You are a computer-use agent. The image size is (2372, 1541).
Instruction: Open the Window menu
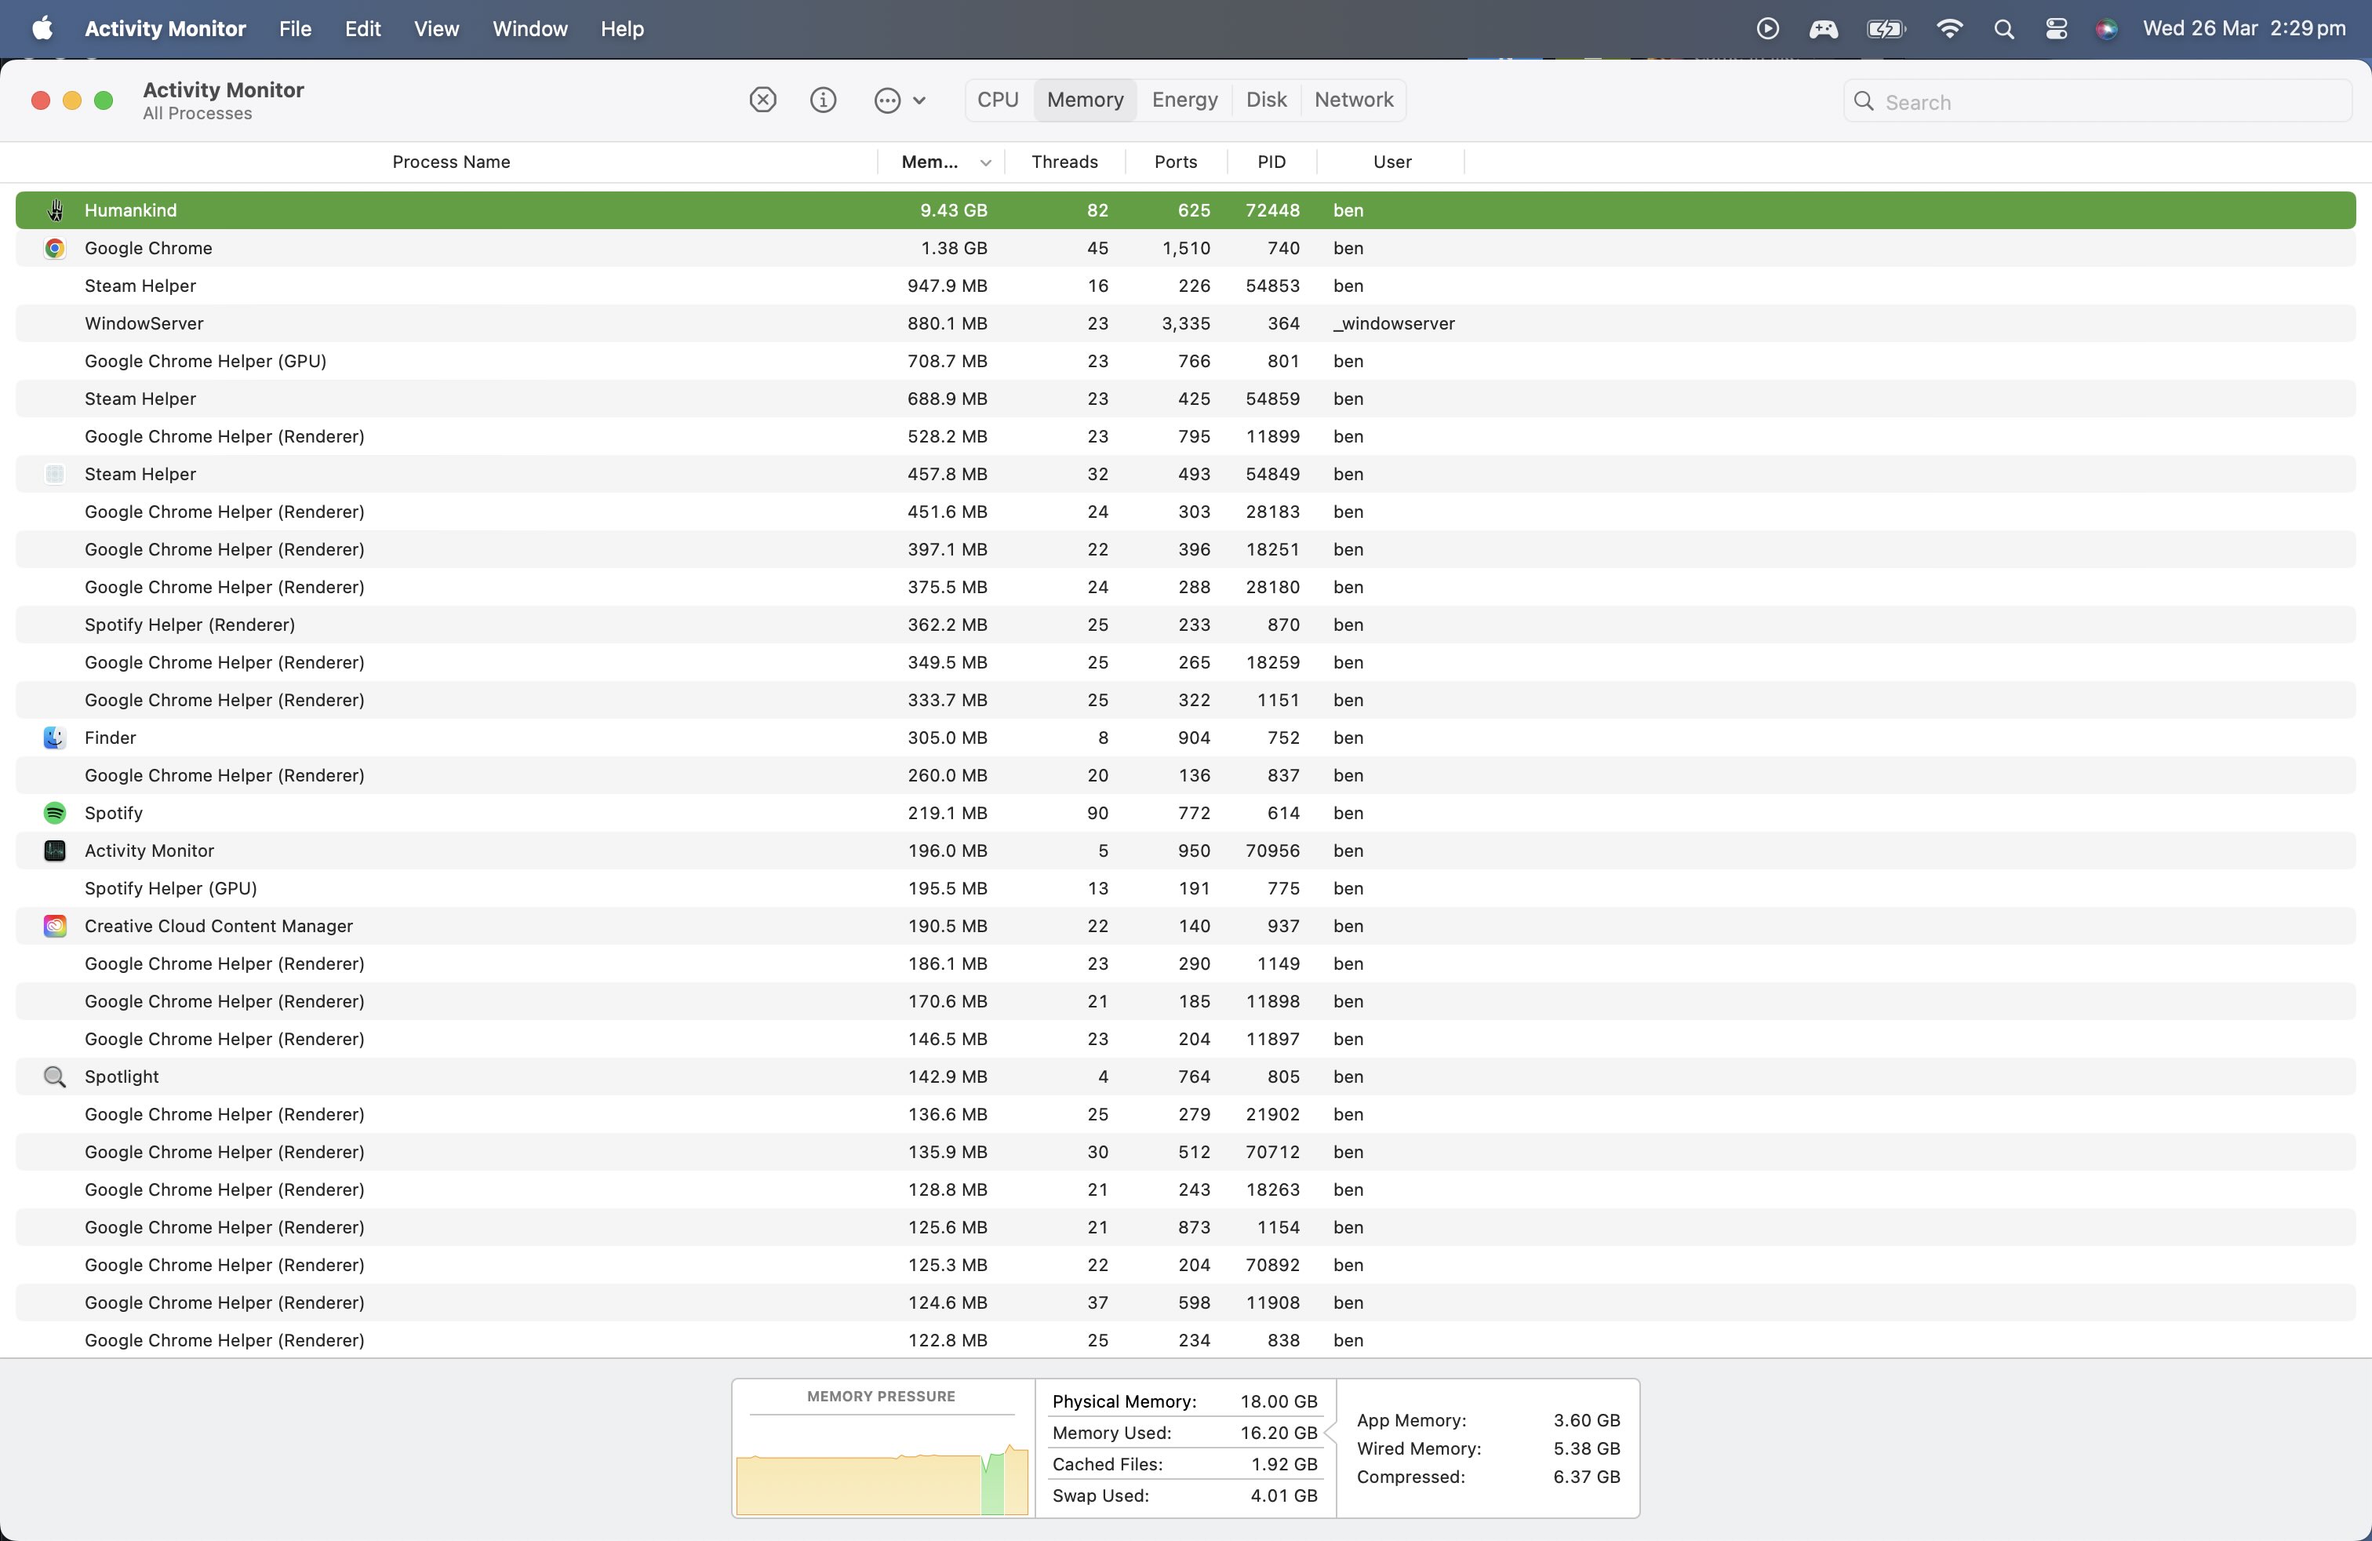tap(529, 29)
